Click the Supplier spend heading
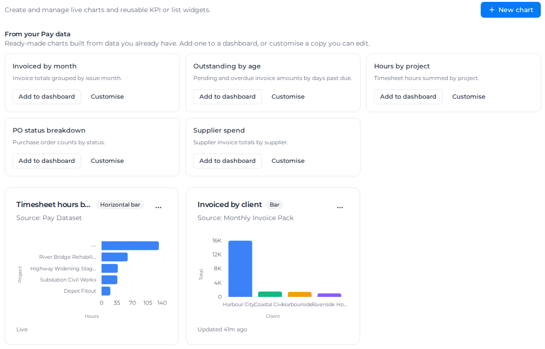Viewport: 545px width, 349px height. tap(219, 130)
